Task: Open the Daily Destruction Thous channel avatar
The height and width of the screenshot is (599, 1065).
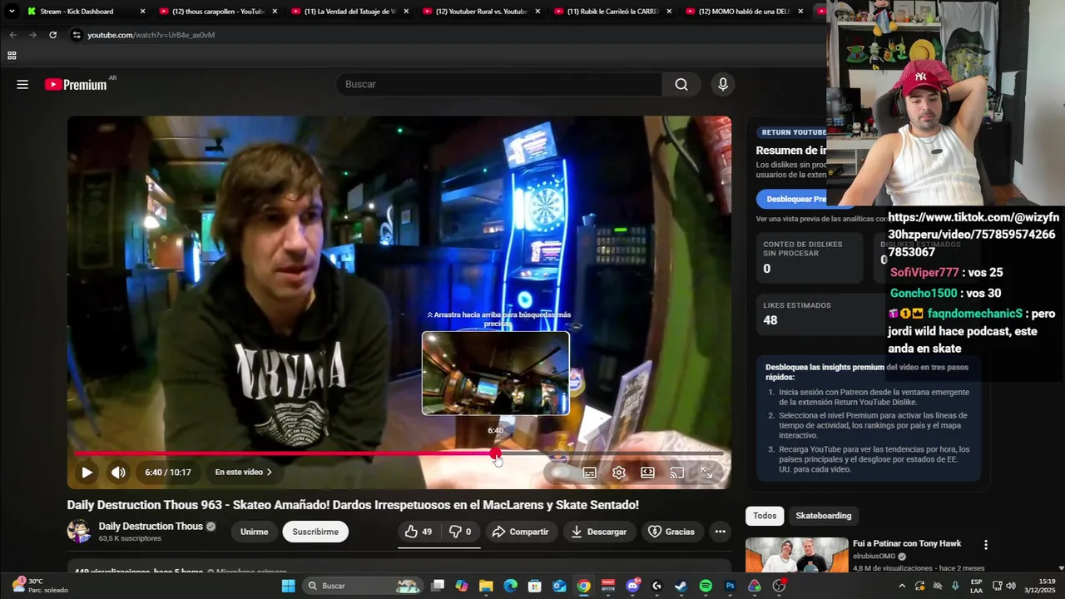Action: tap(79, 531)
